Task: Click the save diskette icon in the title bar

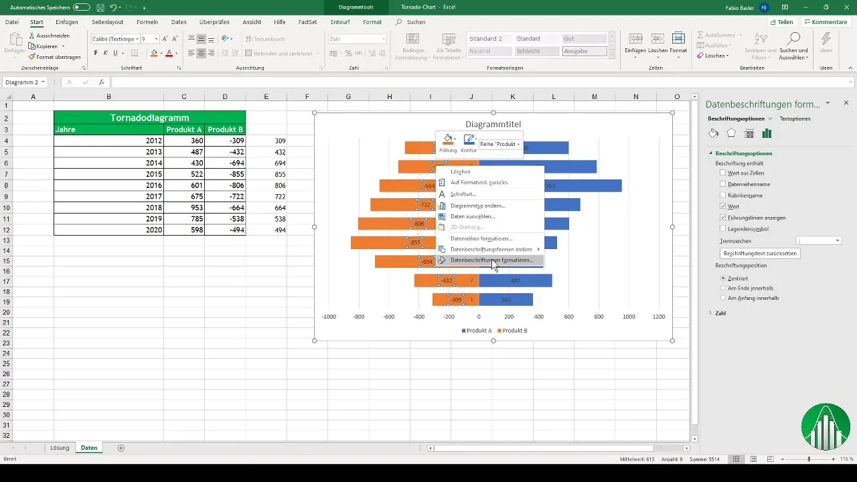Action: [x=100, y=7]
